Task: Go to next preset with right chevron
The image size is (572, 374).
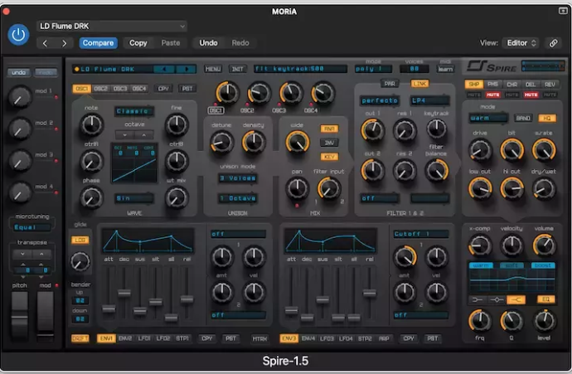Action: tap(64, 43)
